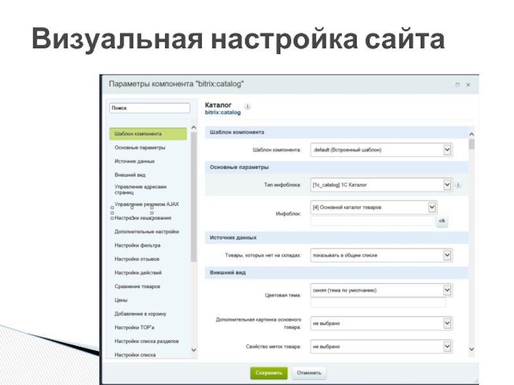Click the Инфоблок: field label
514x385 pixels.
[288, 214]
